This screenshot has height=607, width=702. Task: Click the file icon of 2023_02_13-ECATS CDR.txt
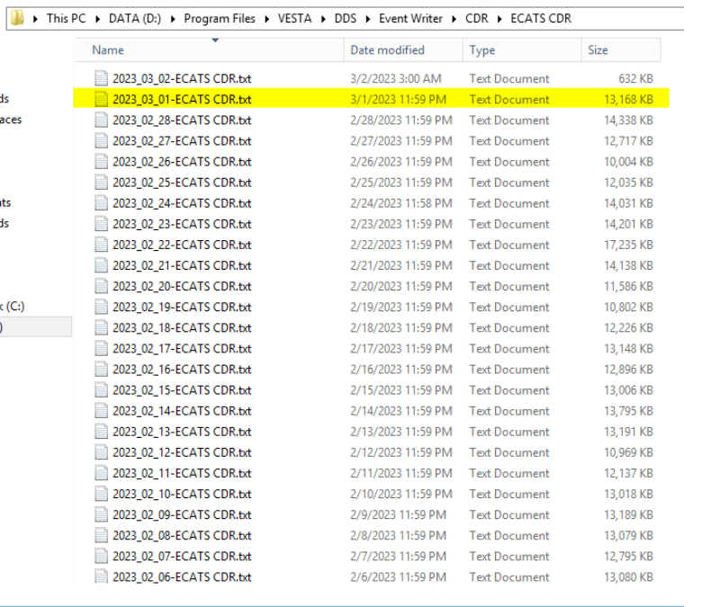[101, 432]
